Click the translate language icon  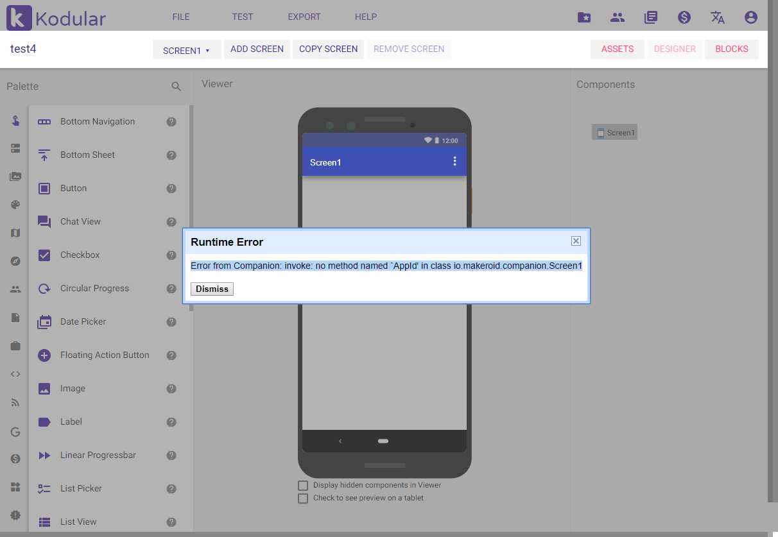tap(718, 17)
